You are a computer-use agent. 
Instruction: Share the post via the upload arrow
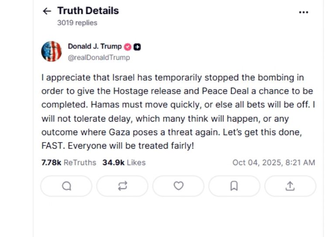pos(290,186)
